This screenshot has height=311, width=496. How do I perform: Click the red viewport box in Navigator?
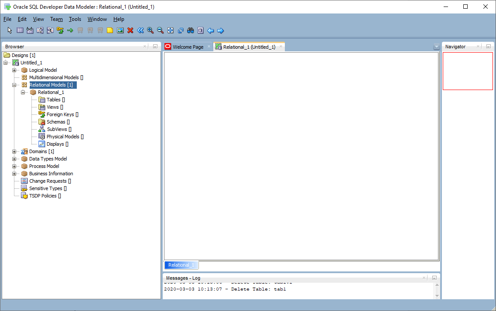(x=468, y=71)
